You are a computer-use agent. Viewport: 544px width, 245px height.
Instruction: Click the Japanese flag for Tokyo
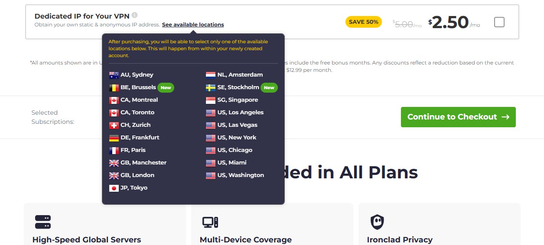tap(114, 188)
